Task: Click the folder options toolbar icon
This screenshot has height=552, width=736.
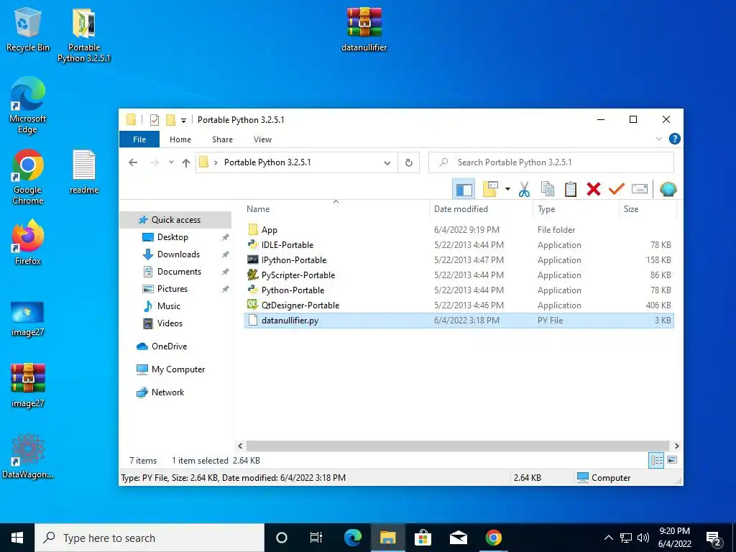Action: [x=490, y=189]
